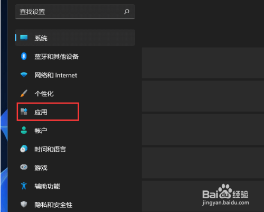This screenshot has width=264, height=212.
Task: Click the Wi-Fi icon for network settings
Action: 24,75
